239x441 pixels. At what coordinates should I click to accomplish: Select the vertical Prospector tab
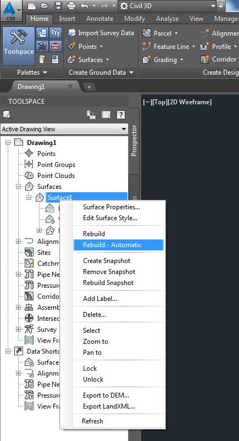click(134, 141)
